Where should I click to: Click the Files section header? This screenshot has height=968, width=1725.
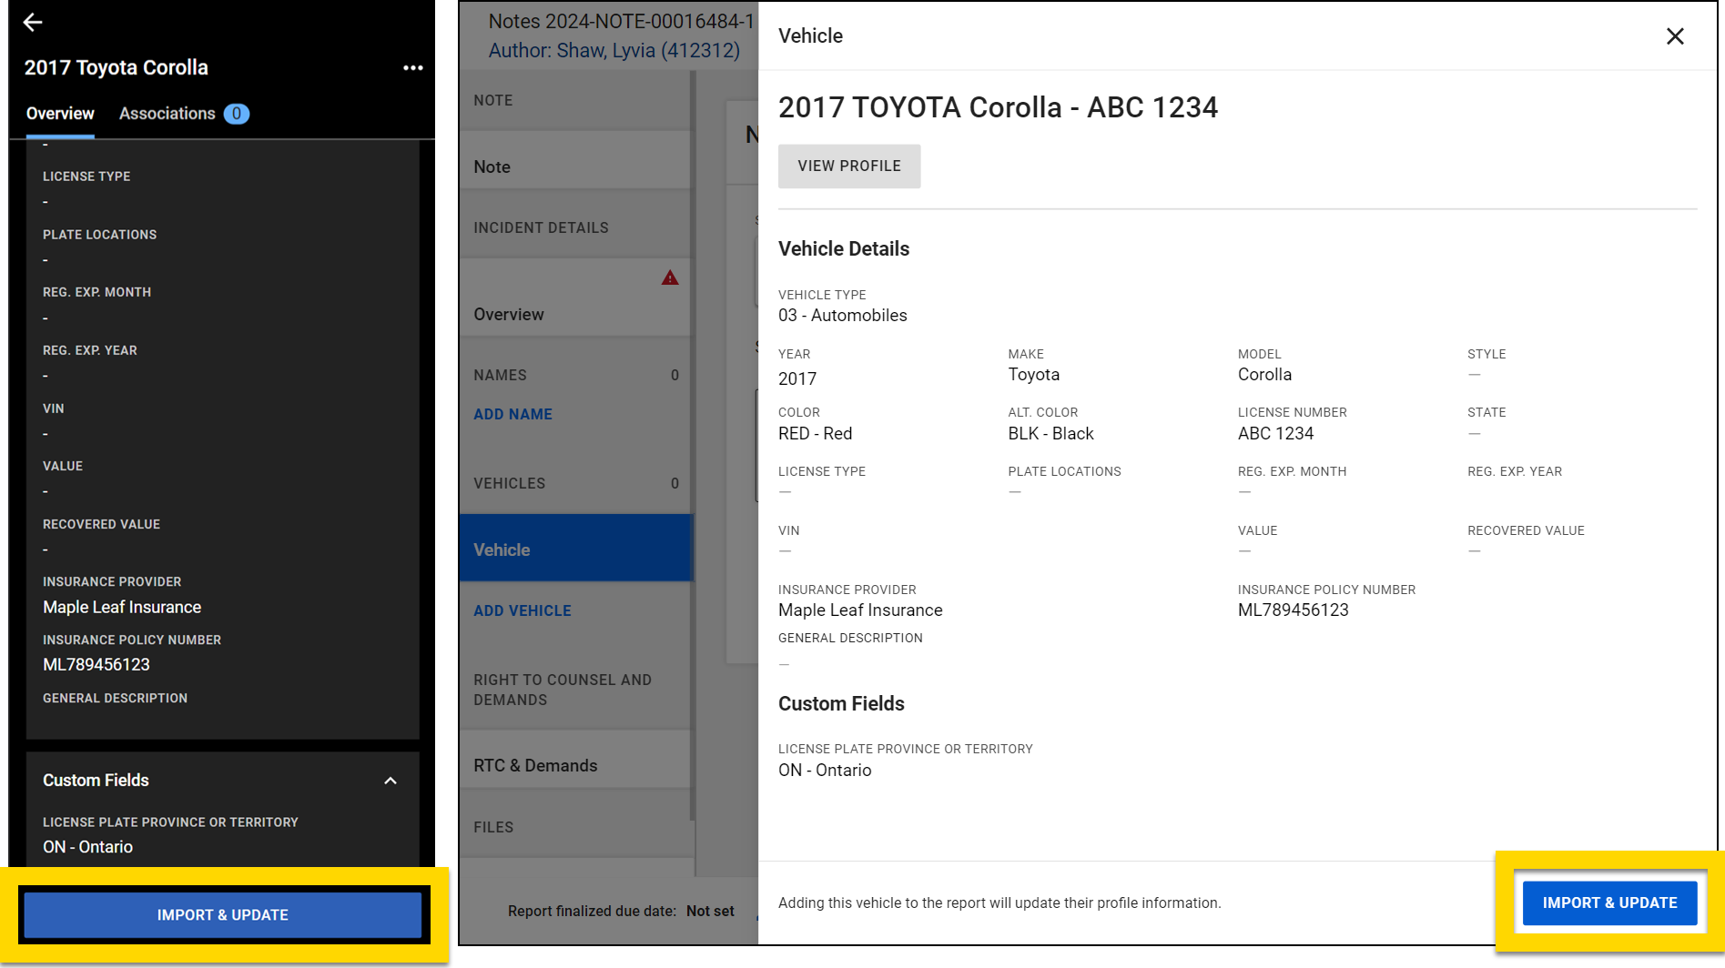tap(493, 827)
